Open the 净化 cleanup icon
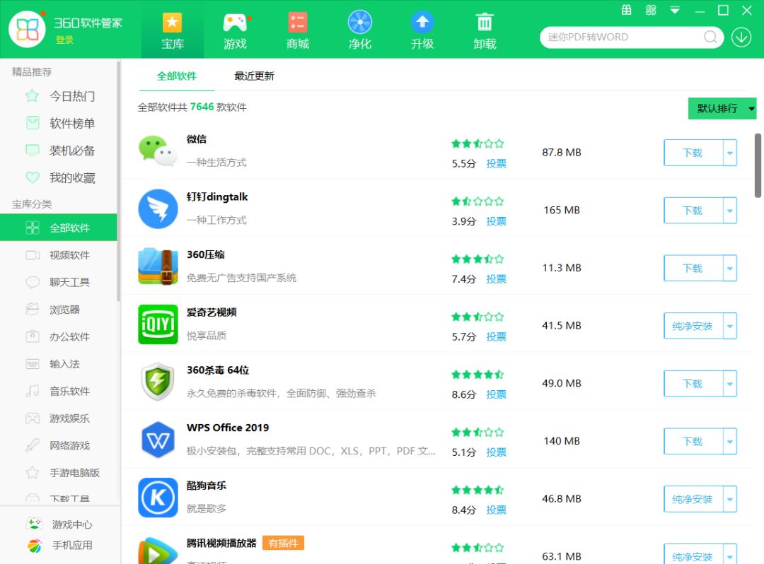Screen dimensions: 764x564 [359, 30]
